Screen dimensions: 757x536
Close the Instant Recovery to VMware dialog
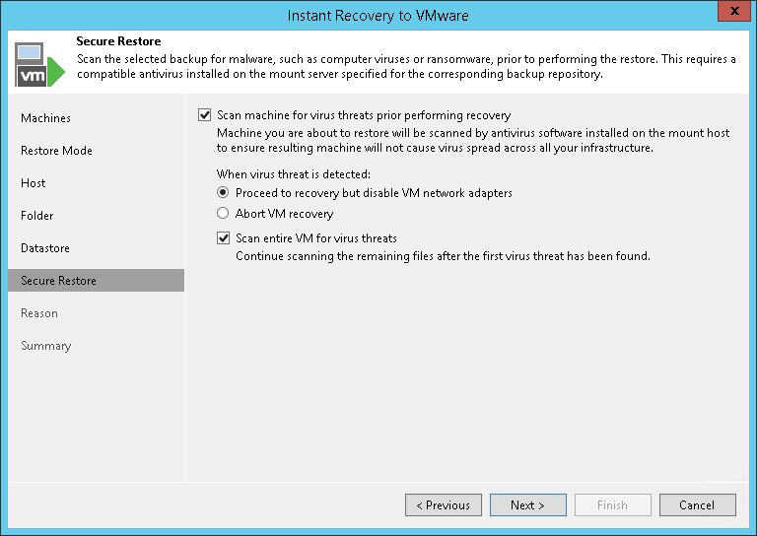(x=732, y=15)
